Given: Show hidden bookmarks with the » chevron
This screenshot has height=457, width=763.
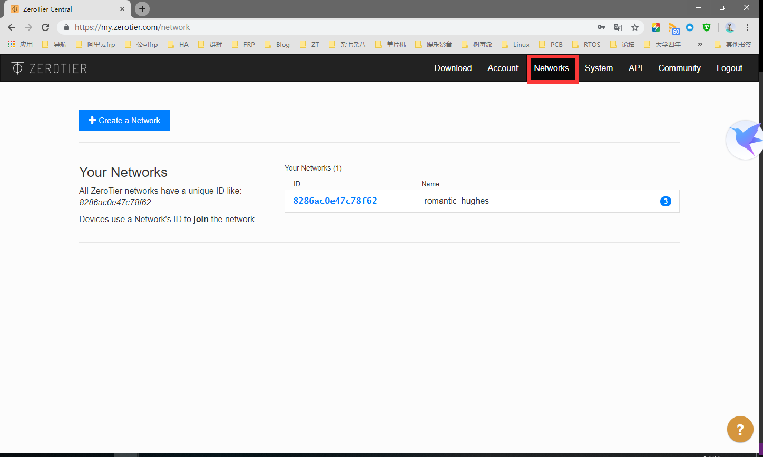Looking at the screenshot, I should [700, 44].
